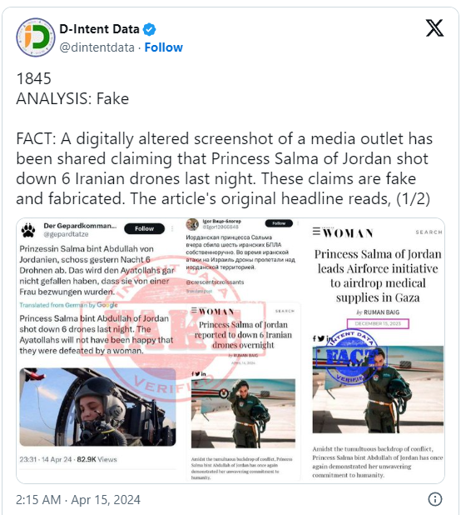Open the tweet info circle icon
This screenshot has height=515, width=461.
(435, 499)
